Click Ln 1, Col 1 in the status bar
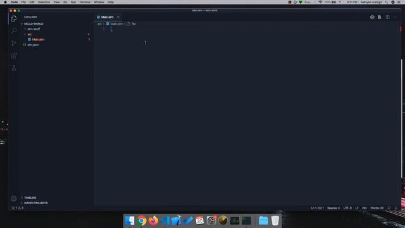The height and width of the screenshot is (228, 405). click(x=317, y=208)
